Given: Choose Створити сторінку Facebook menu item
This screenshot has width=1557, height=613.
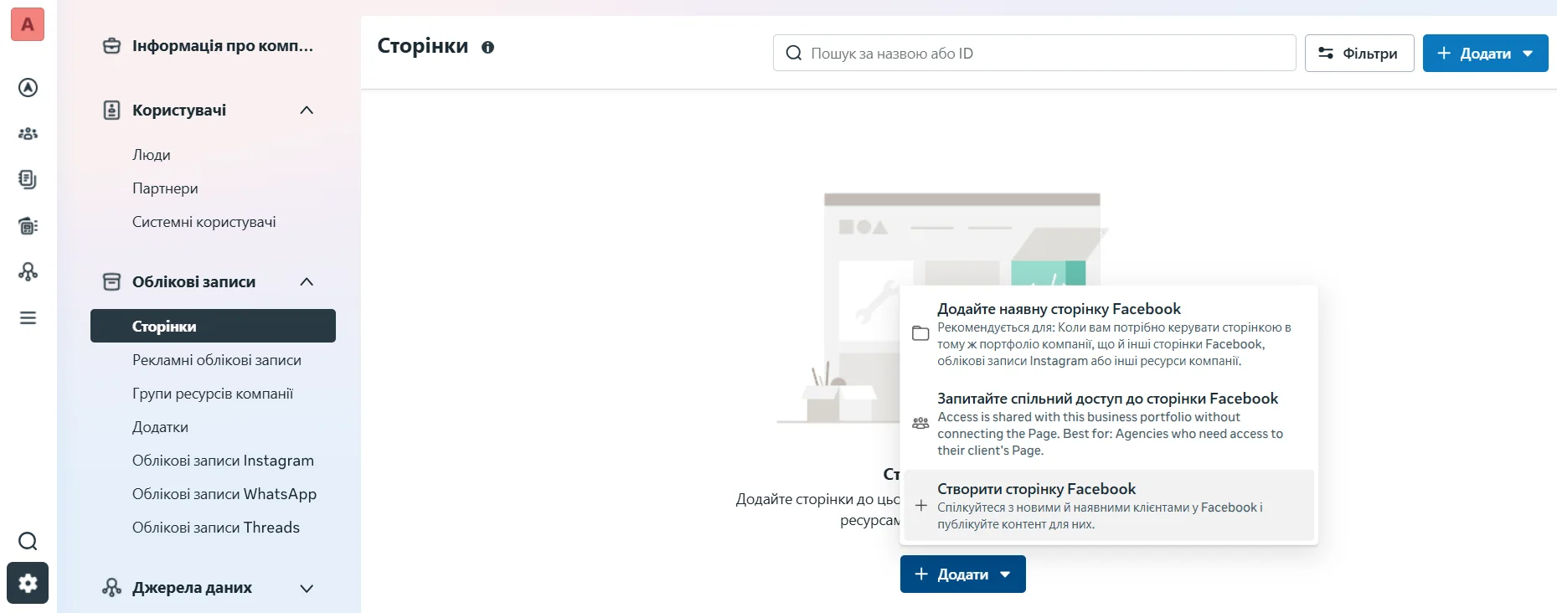Looking at the screenshot, I should (x=1108, y=506).
